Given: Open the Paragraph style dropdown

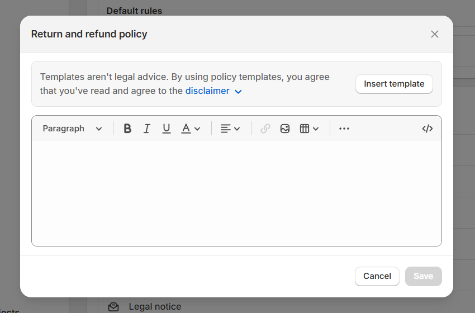Looking at the screenshot, I should [x=72, y=129].
